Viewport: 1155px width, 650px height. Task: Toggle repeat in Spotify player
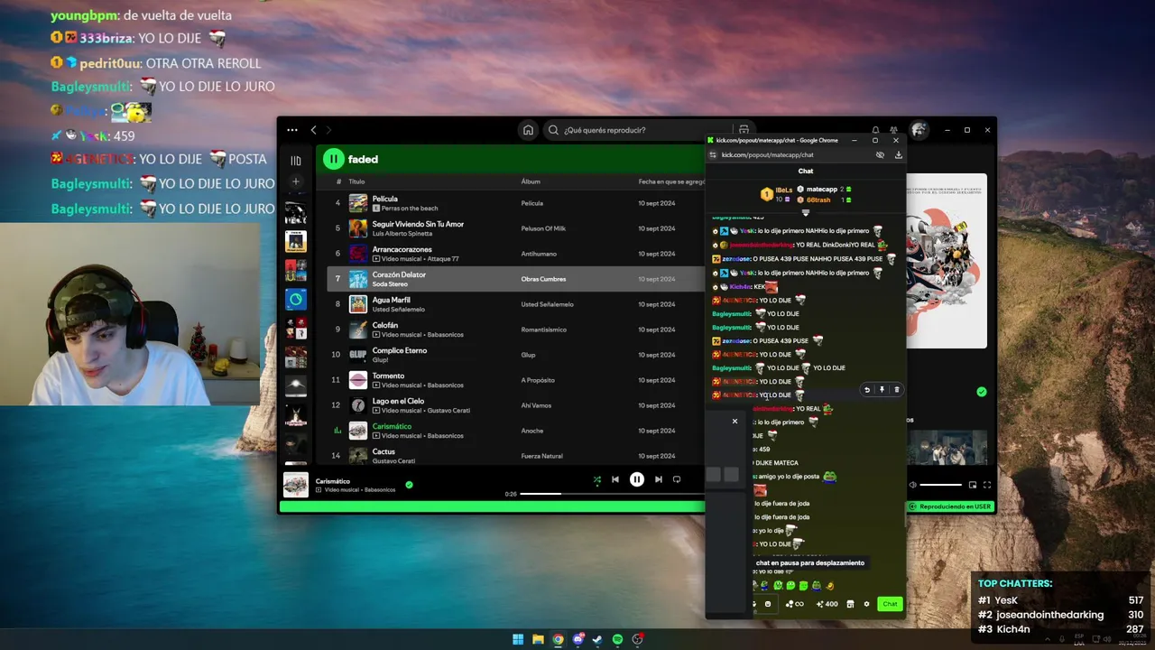click(677, 479)
